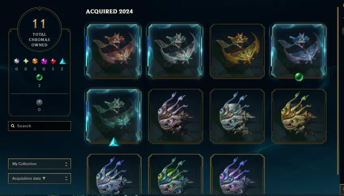The image size is (344, 196).
Task: Click the cyan triangle rarity filter icon
Action: [x=62, y=61]
